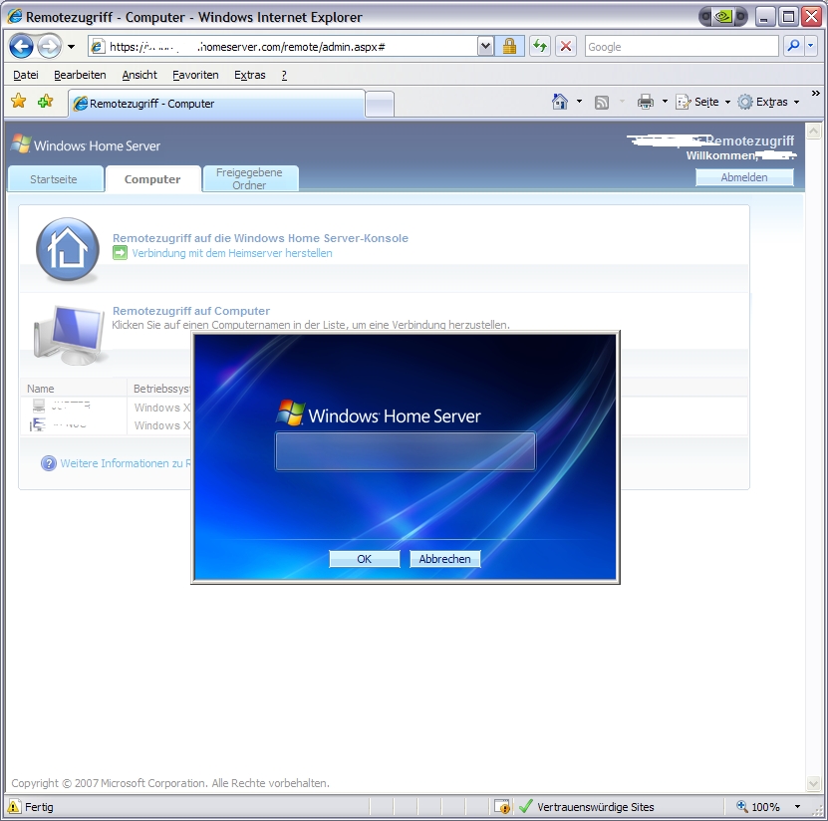The height and width of the screenshot is (821, 828).
Task: Click the NVIDIA title bar icon
Action: tap(723, 17)
